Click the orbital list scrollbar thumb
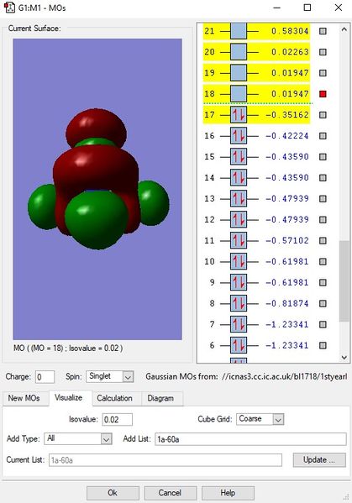Viewport: 352px width, 503px height. (x=344, y=280)
